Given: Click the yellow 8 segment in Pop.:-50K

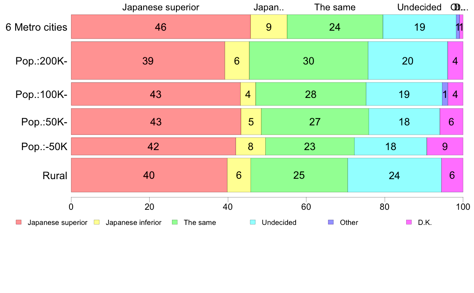Looking at the screenshot, I should pos(251,146).
